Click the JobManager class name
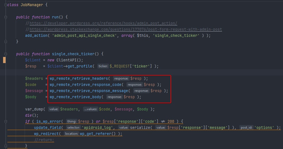 point(32,5)
